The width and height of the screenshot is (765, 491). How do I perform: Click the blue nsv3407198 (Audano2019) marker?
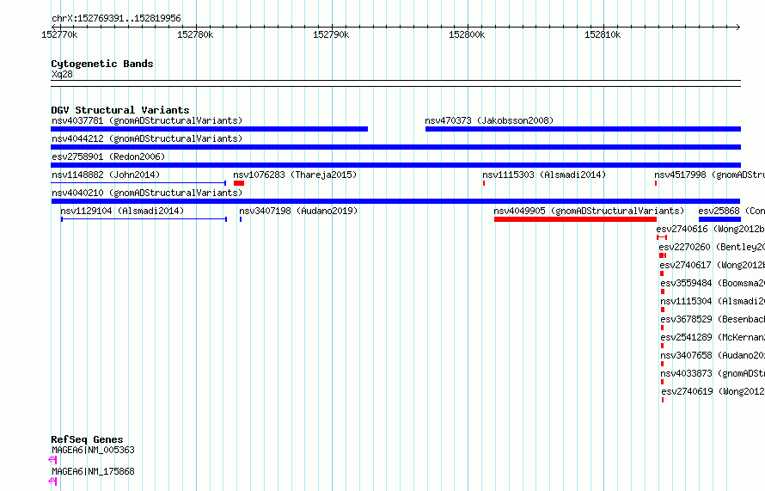pos(241,219)
